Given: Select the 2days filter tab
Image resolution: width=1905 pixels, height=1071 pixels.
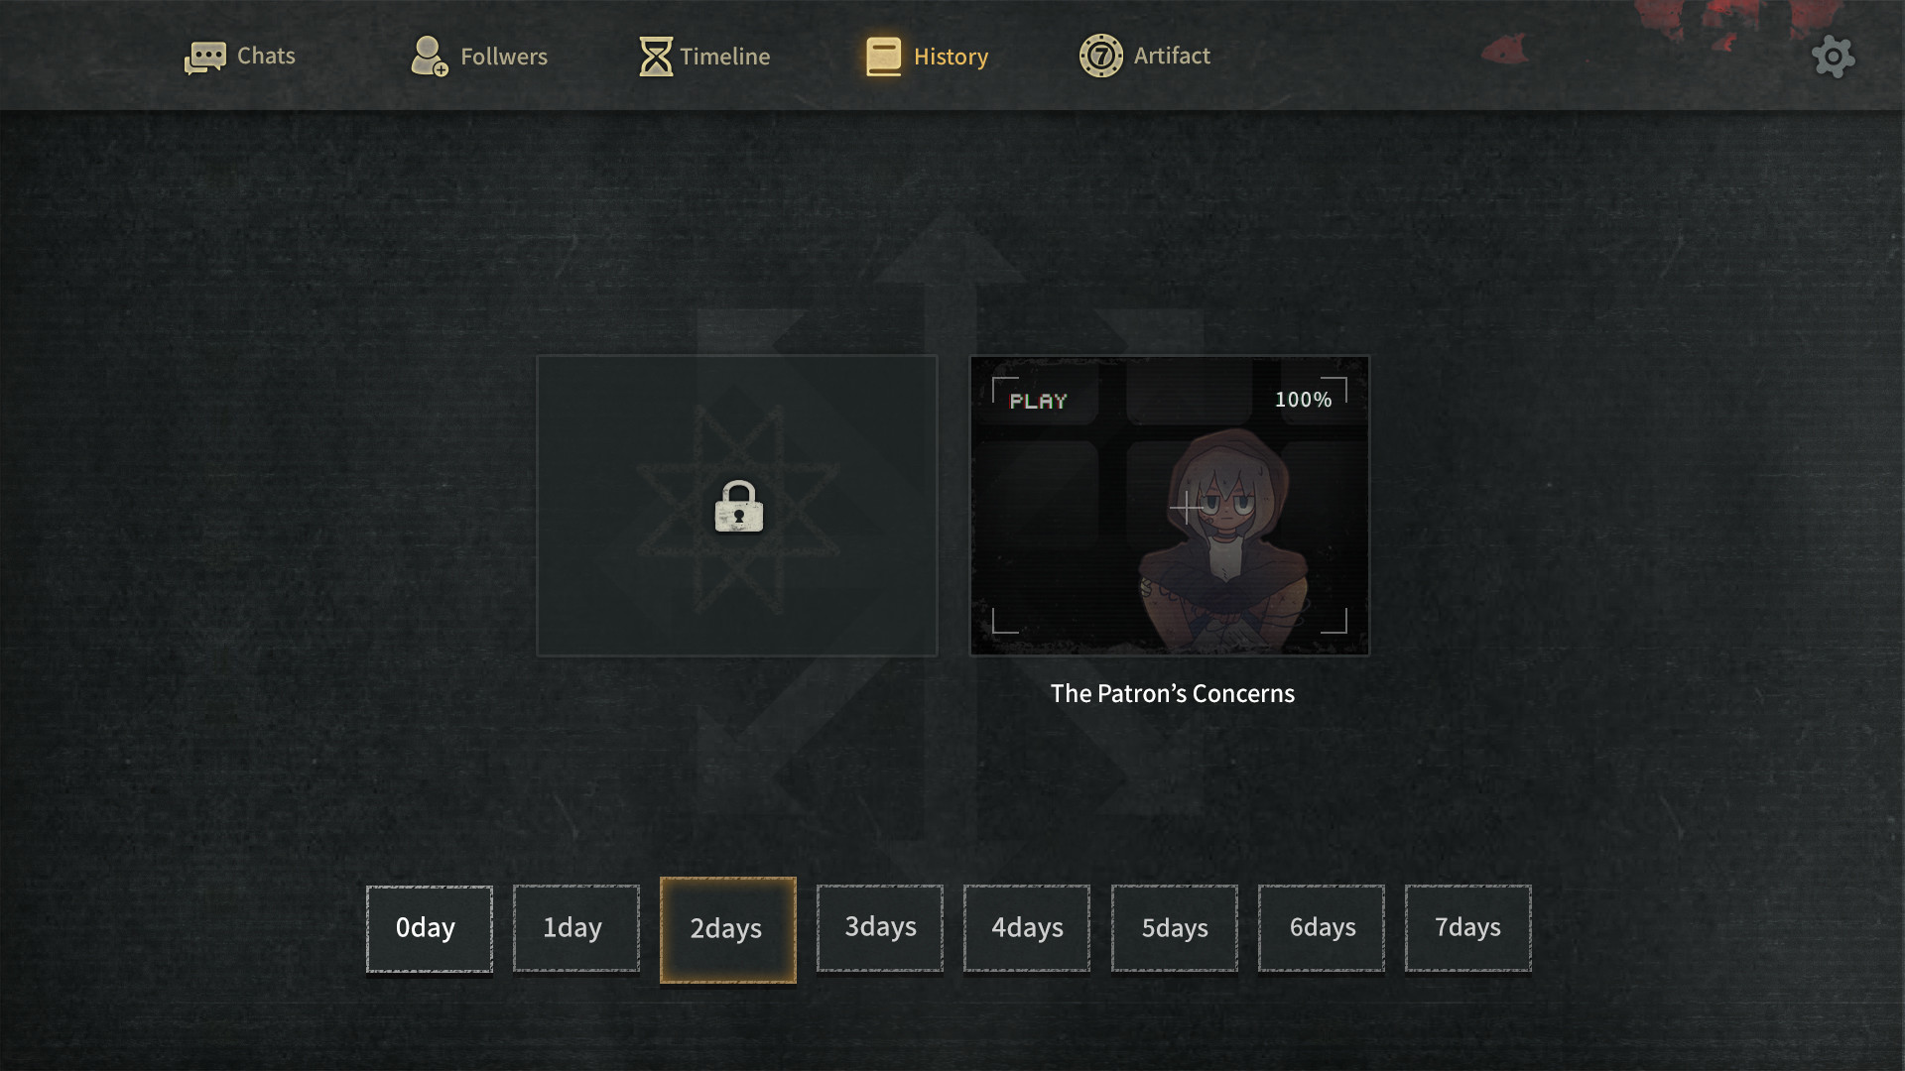Looking at the screenshot, I should pyautogui.click(x=726, y=928).
